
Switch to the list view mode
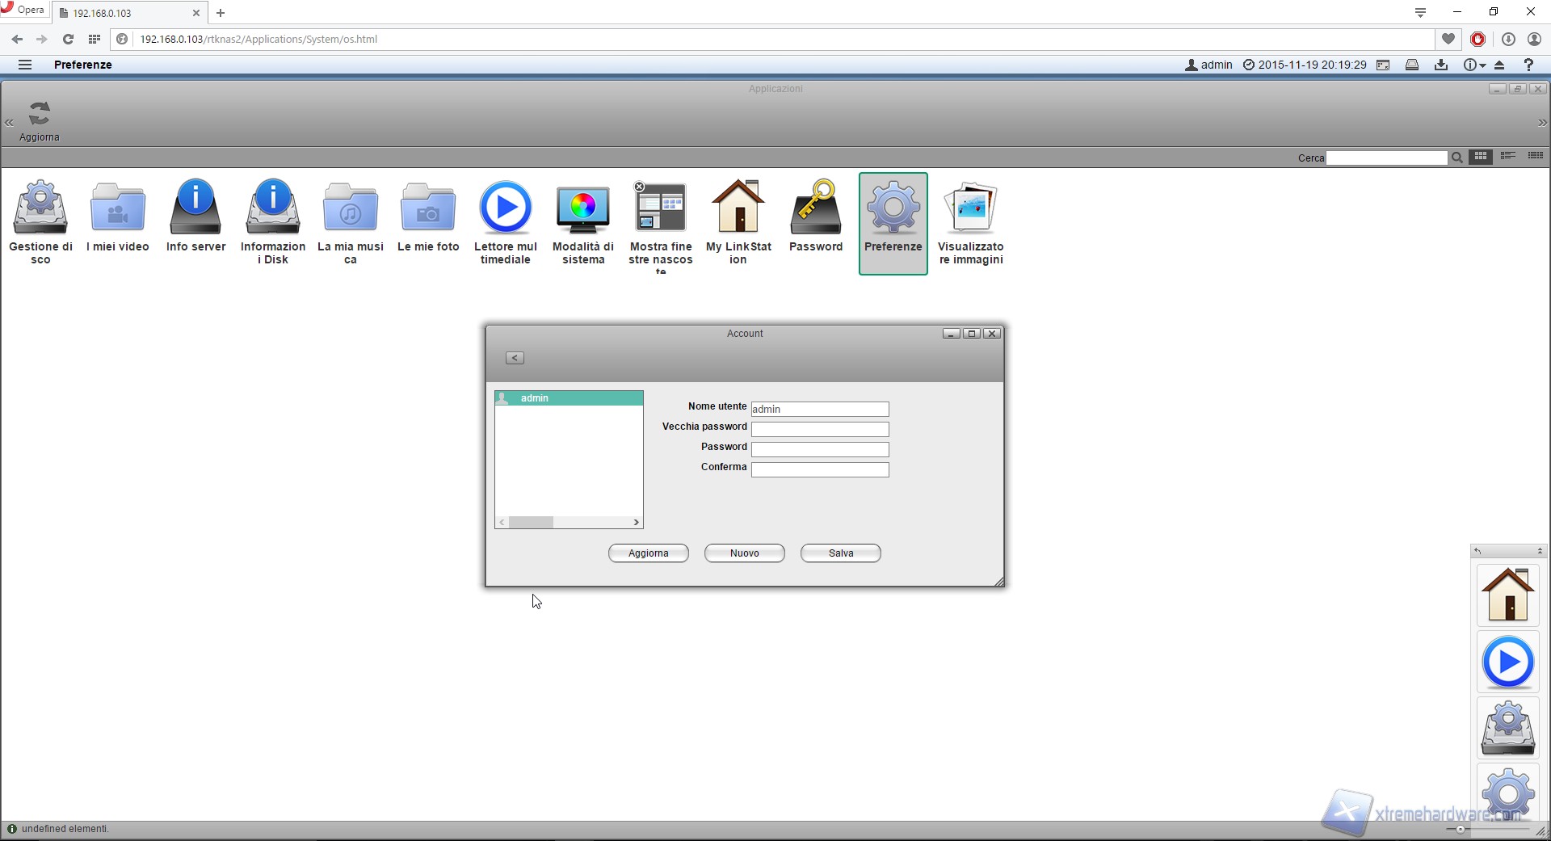pos(1507,157)
